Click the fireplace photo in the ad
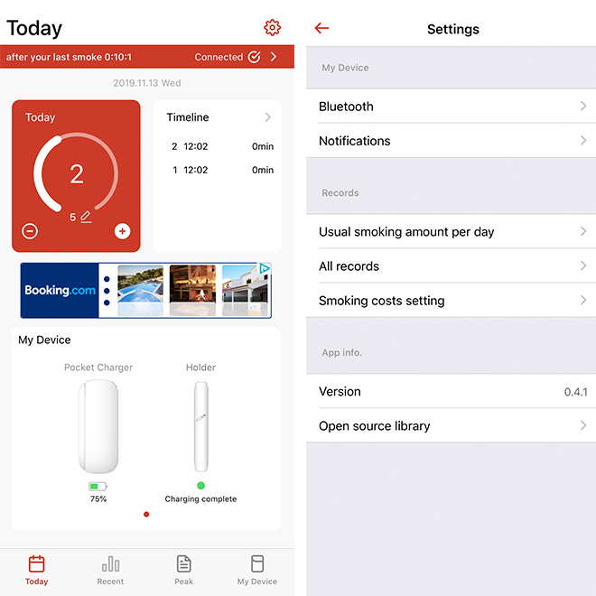596x596 pixels. coord(192,290)
